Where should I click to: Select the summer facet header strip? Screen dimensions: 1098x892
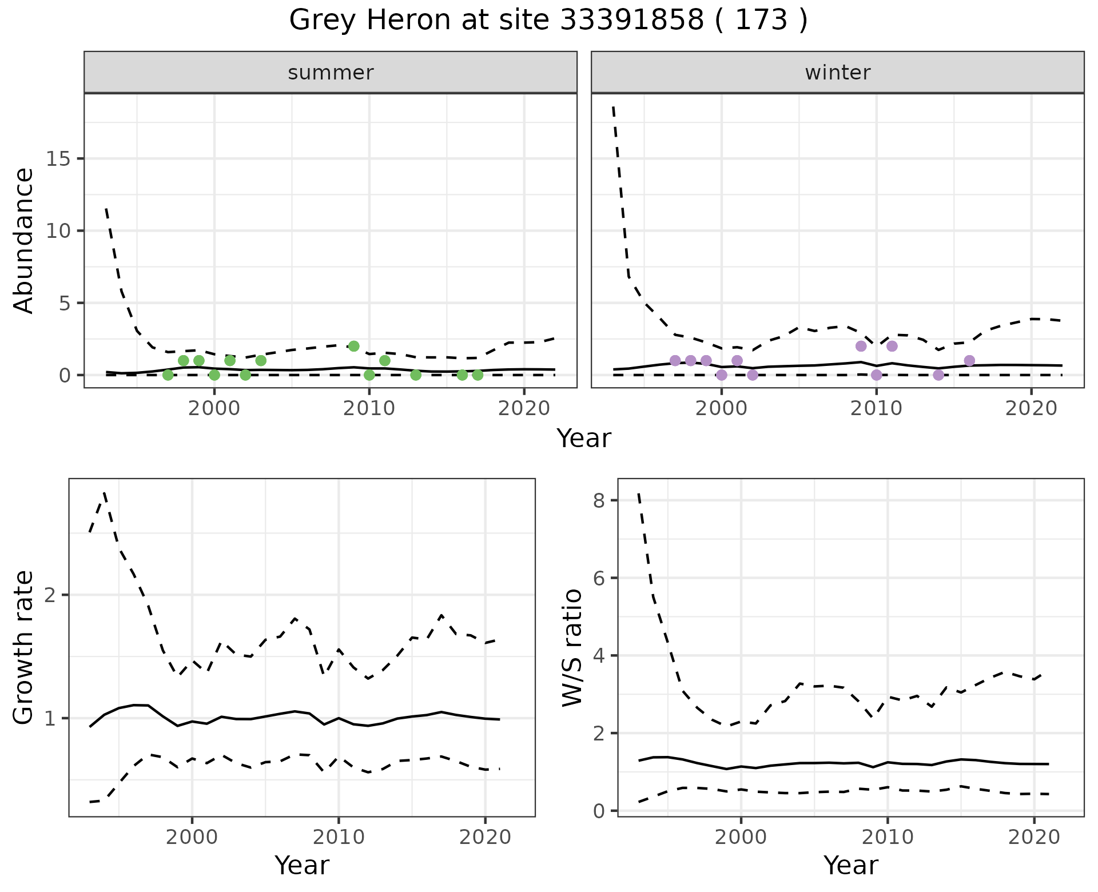click(330, 73)
